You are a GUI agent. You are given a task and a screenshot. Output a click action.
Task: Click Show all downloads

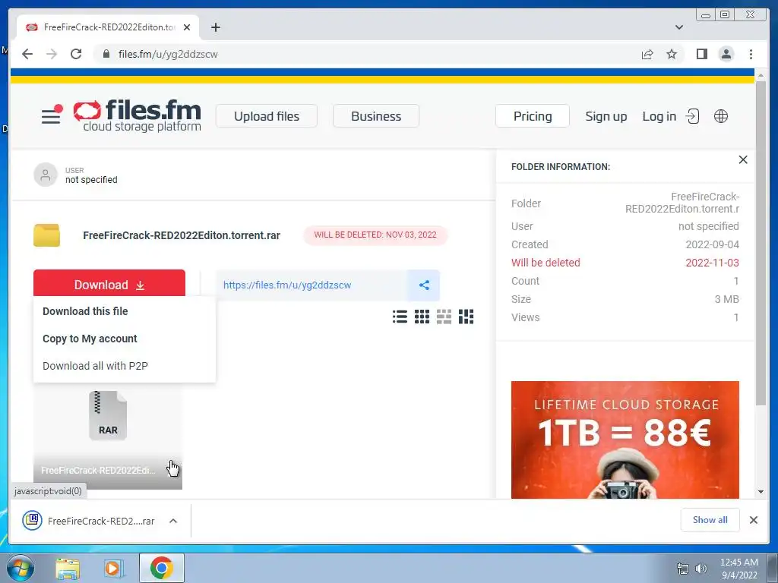coord(710,519)
